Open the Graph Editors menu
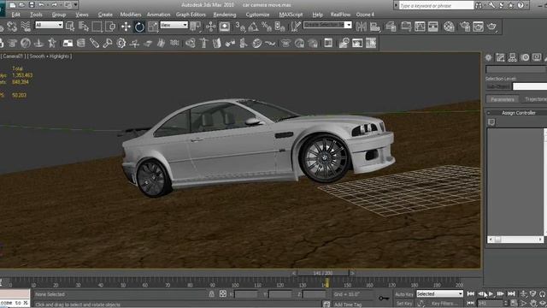 coord(191,15)
